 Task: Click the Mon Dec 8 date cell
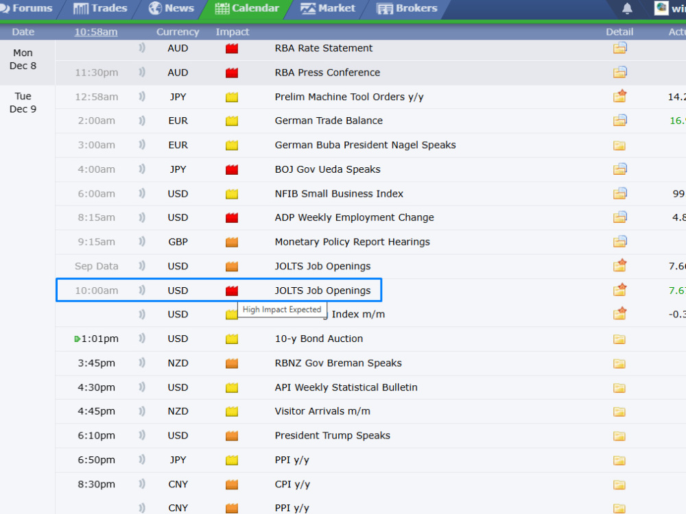(23, 60)
